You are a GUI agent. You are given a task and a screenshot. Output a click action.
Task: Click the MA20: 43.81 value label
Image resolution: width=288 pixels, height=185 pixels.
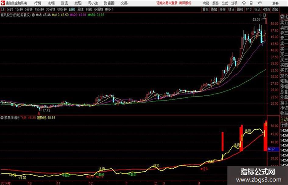(x=78, y=15)
